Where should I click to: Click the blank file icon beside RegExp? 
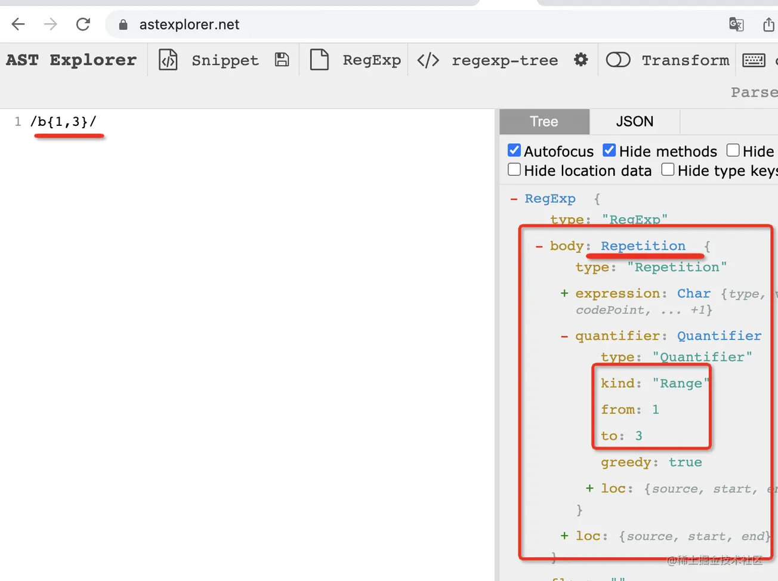(319, 60)
